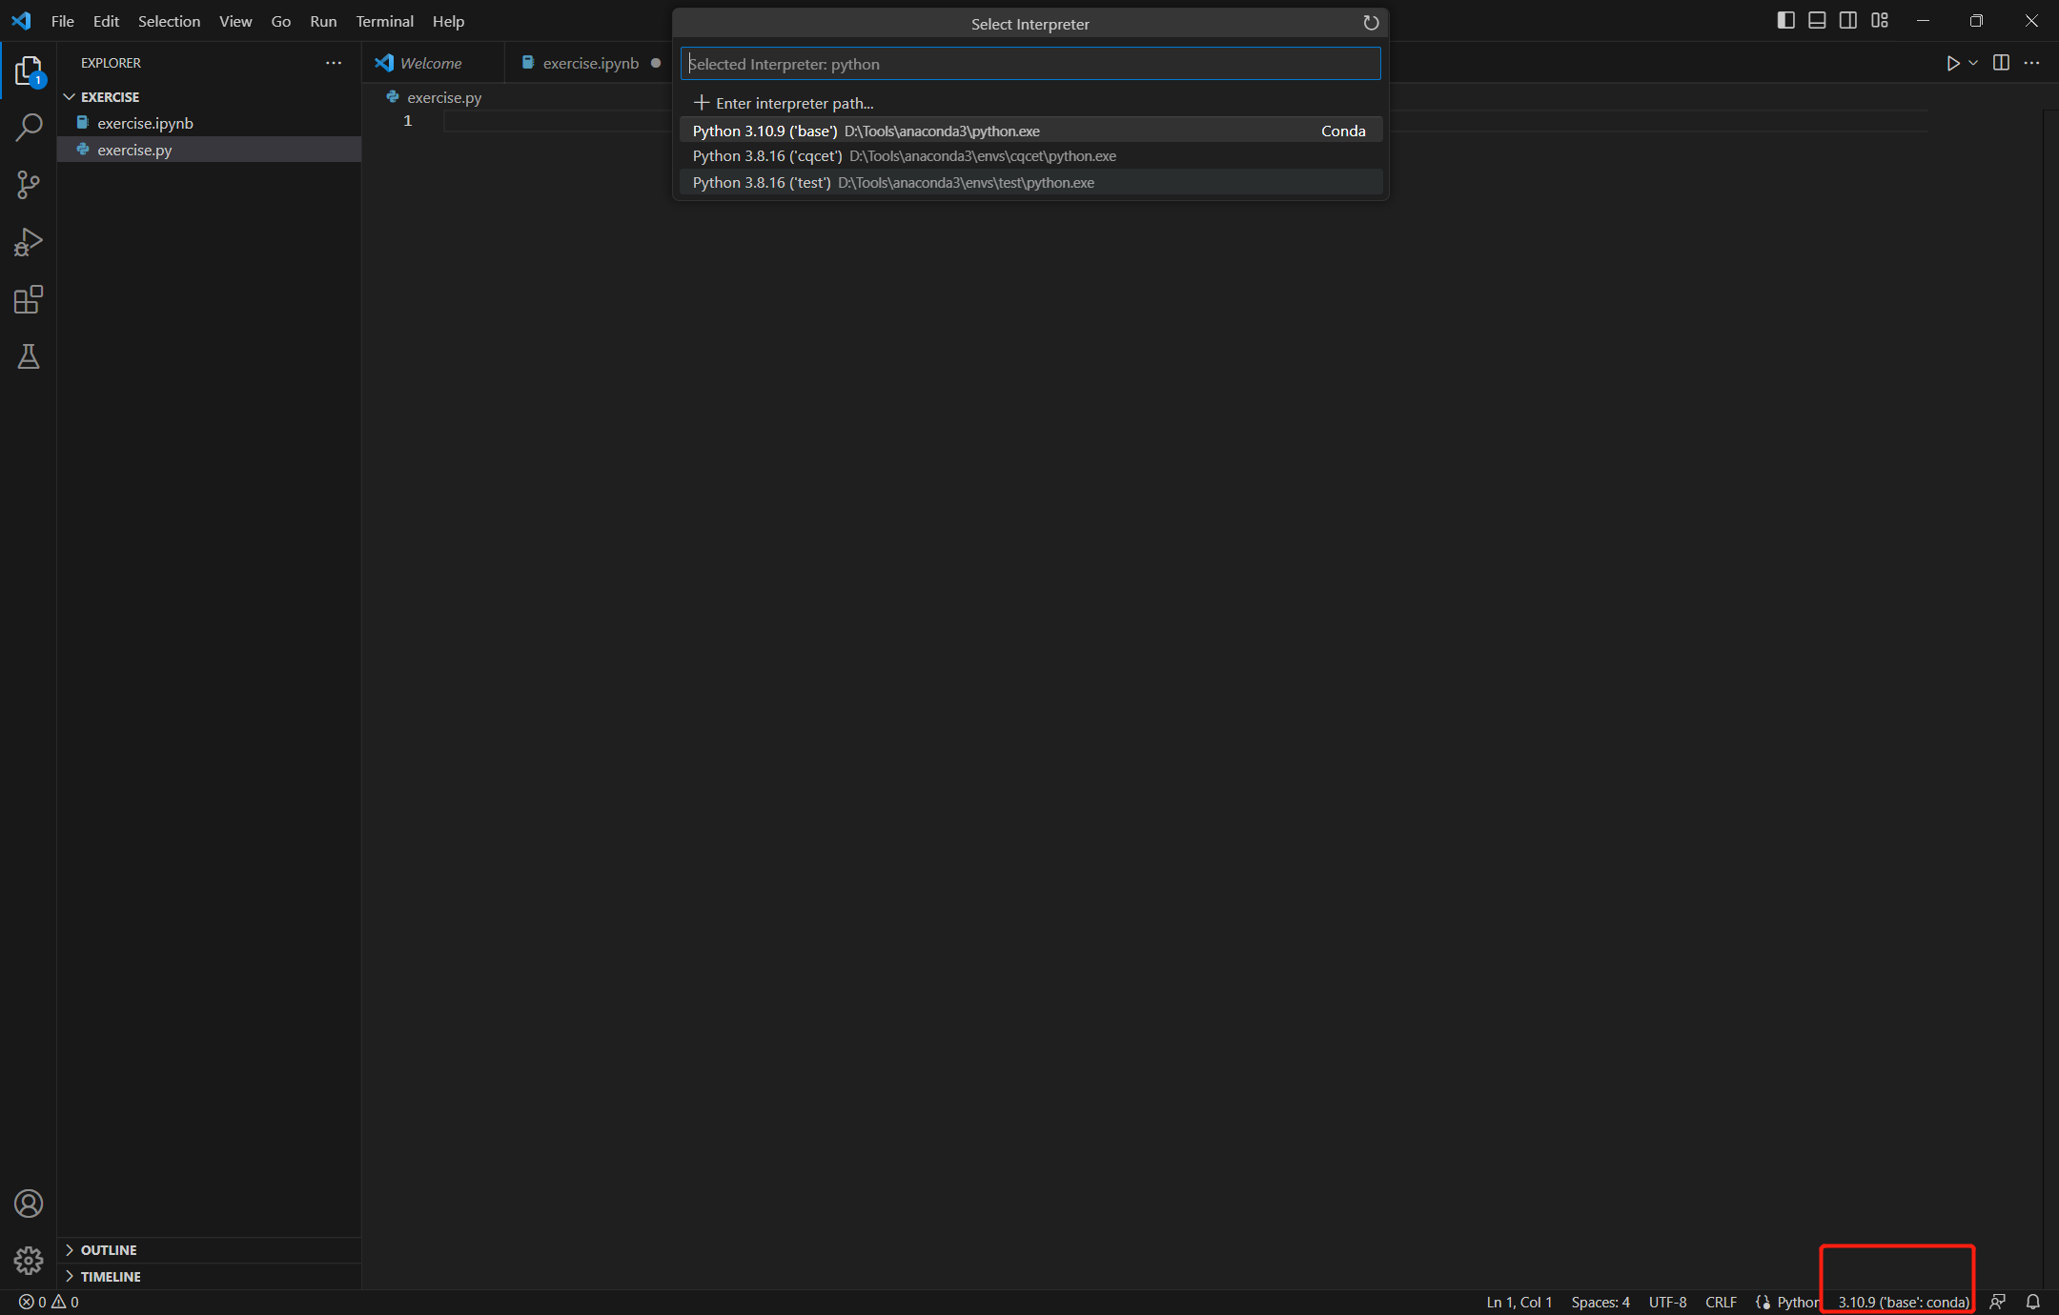Open exercise.ipynb in the Explorer tree
The height and width of the screenshot is (1315, 2059).
point(145,123)
